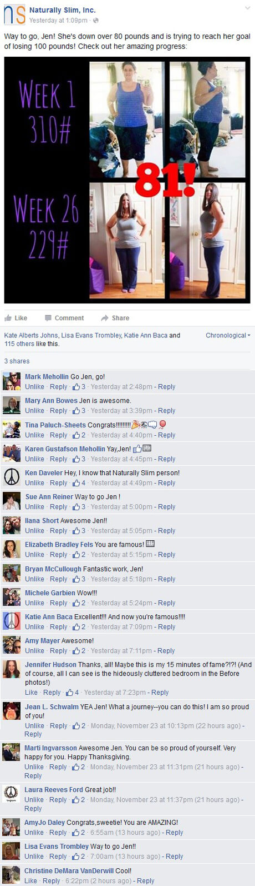Open the 3 shares link
Screen dimensions: 255x886
[x=17, y=361]
